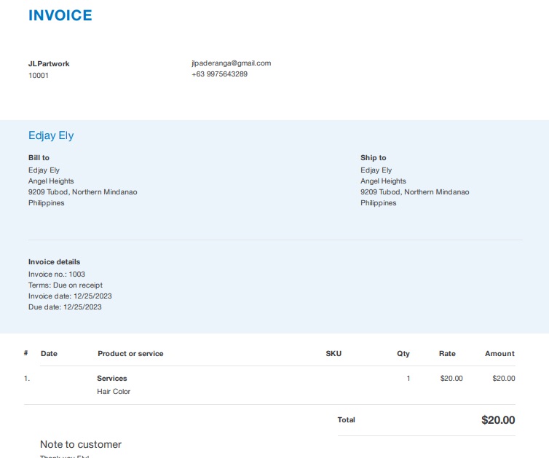549x458 pixels.
Task: Click the Qty column header
Action: pyautogui.click(x=403, y=354)
